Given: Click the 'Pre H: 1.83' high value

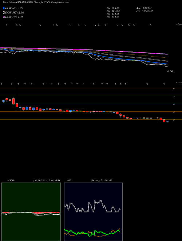Looking at the screenshot, I should 113,11.
